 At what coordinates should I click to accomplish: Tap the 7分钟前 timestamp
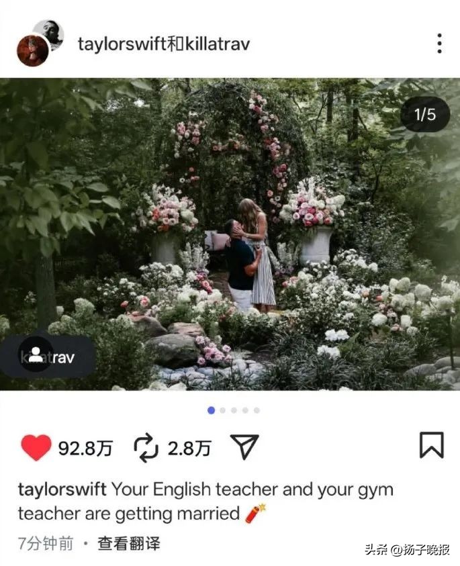click(46, 543)
